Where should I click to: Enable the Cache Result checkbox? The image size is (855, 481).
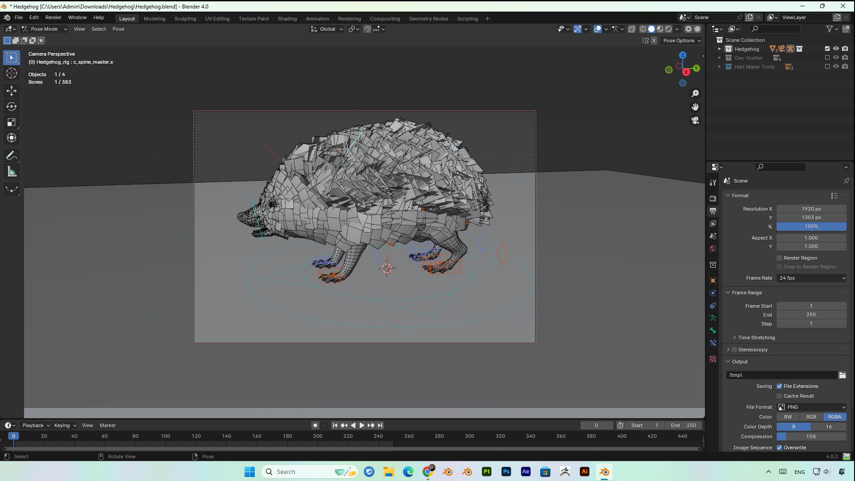(779, 396)
